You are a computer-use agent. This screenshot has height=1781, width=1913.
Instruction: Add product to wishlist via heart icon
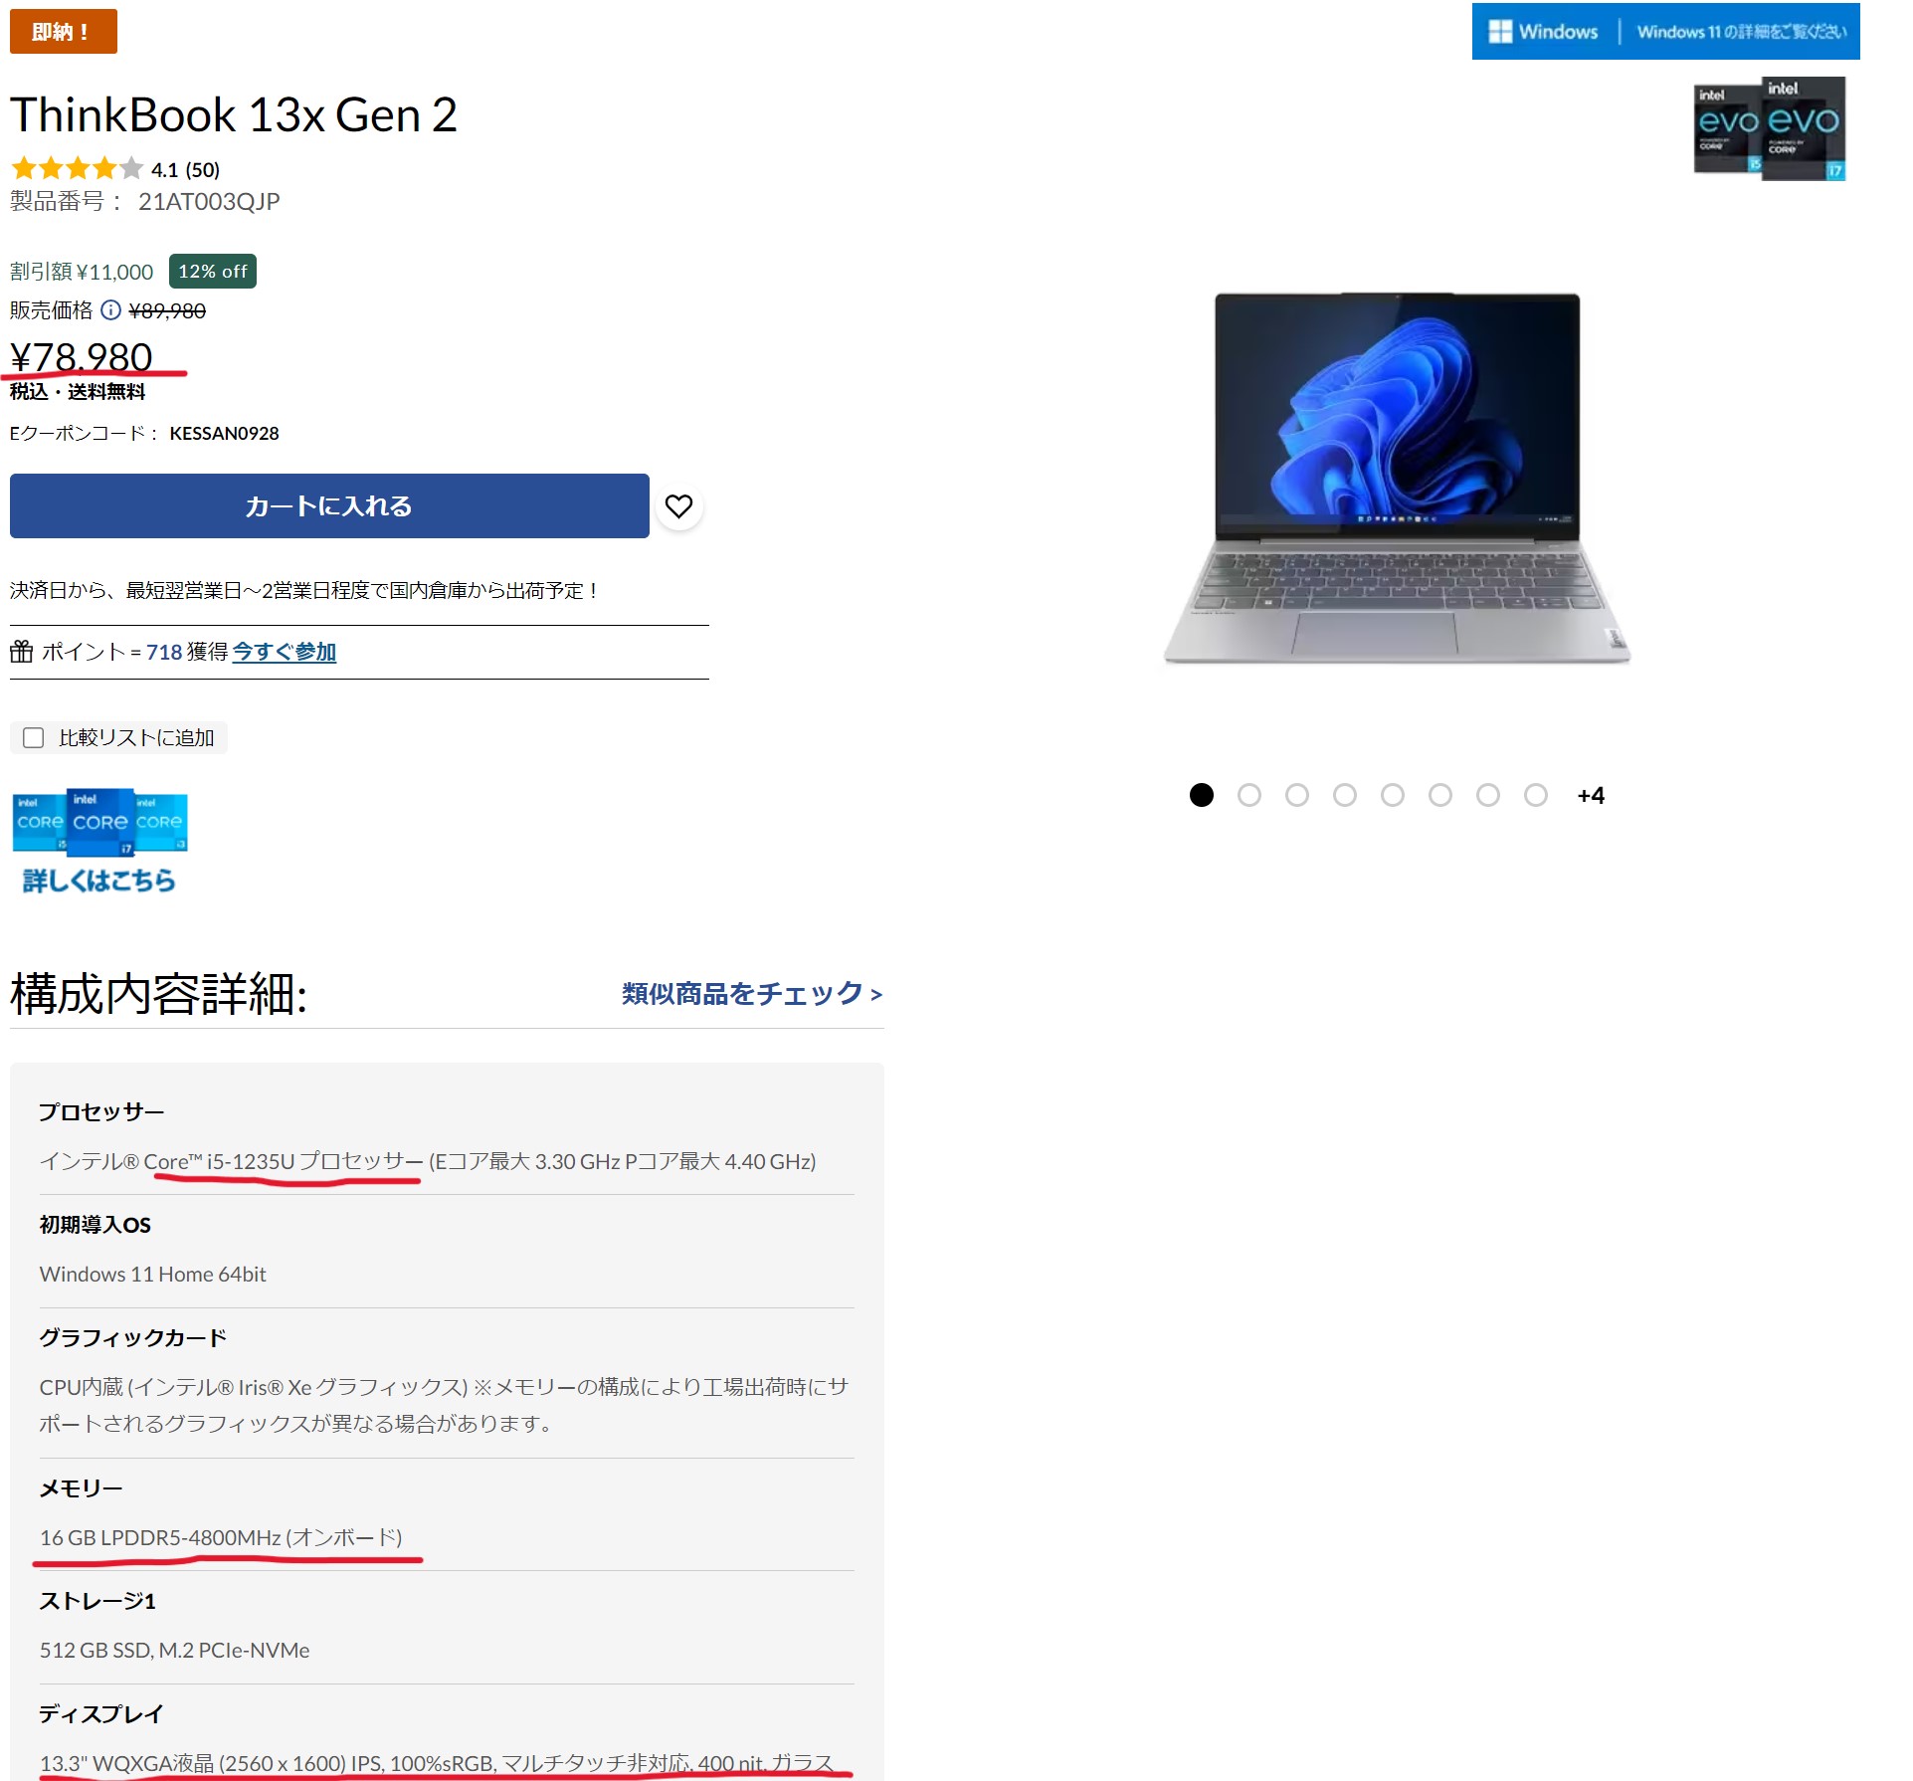678,506
